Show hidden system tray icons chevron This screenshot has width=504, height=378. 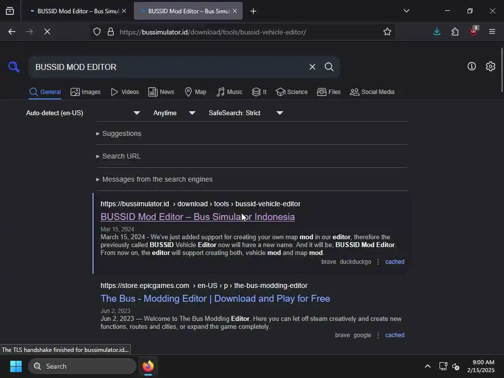coord(428,366)
